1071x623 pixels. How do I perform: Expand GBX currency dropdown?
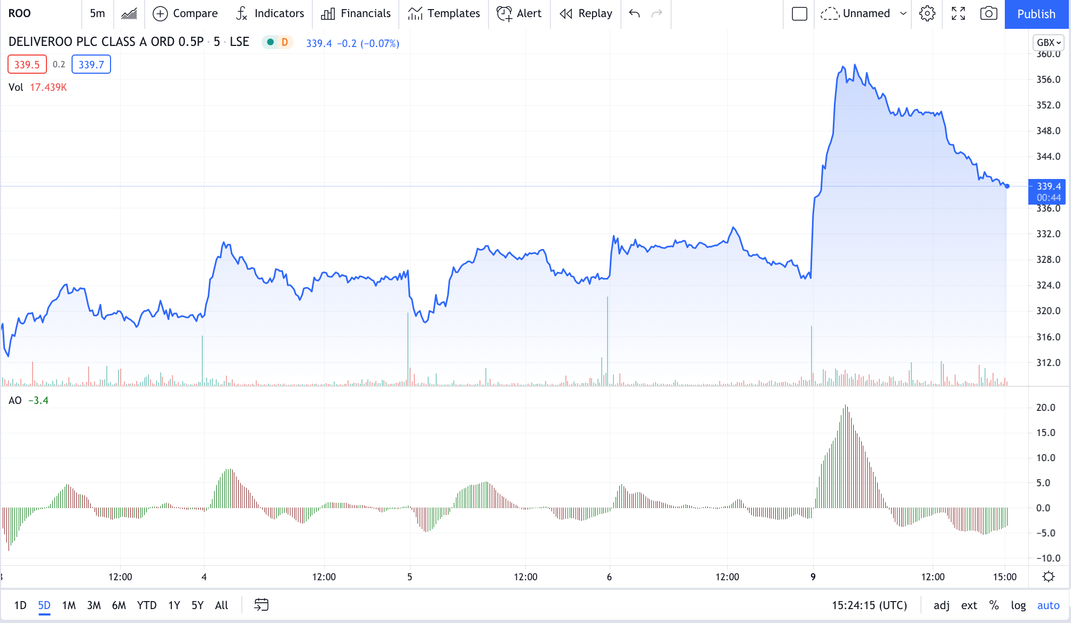pyautogui.click(x=1049, y=43)
